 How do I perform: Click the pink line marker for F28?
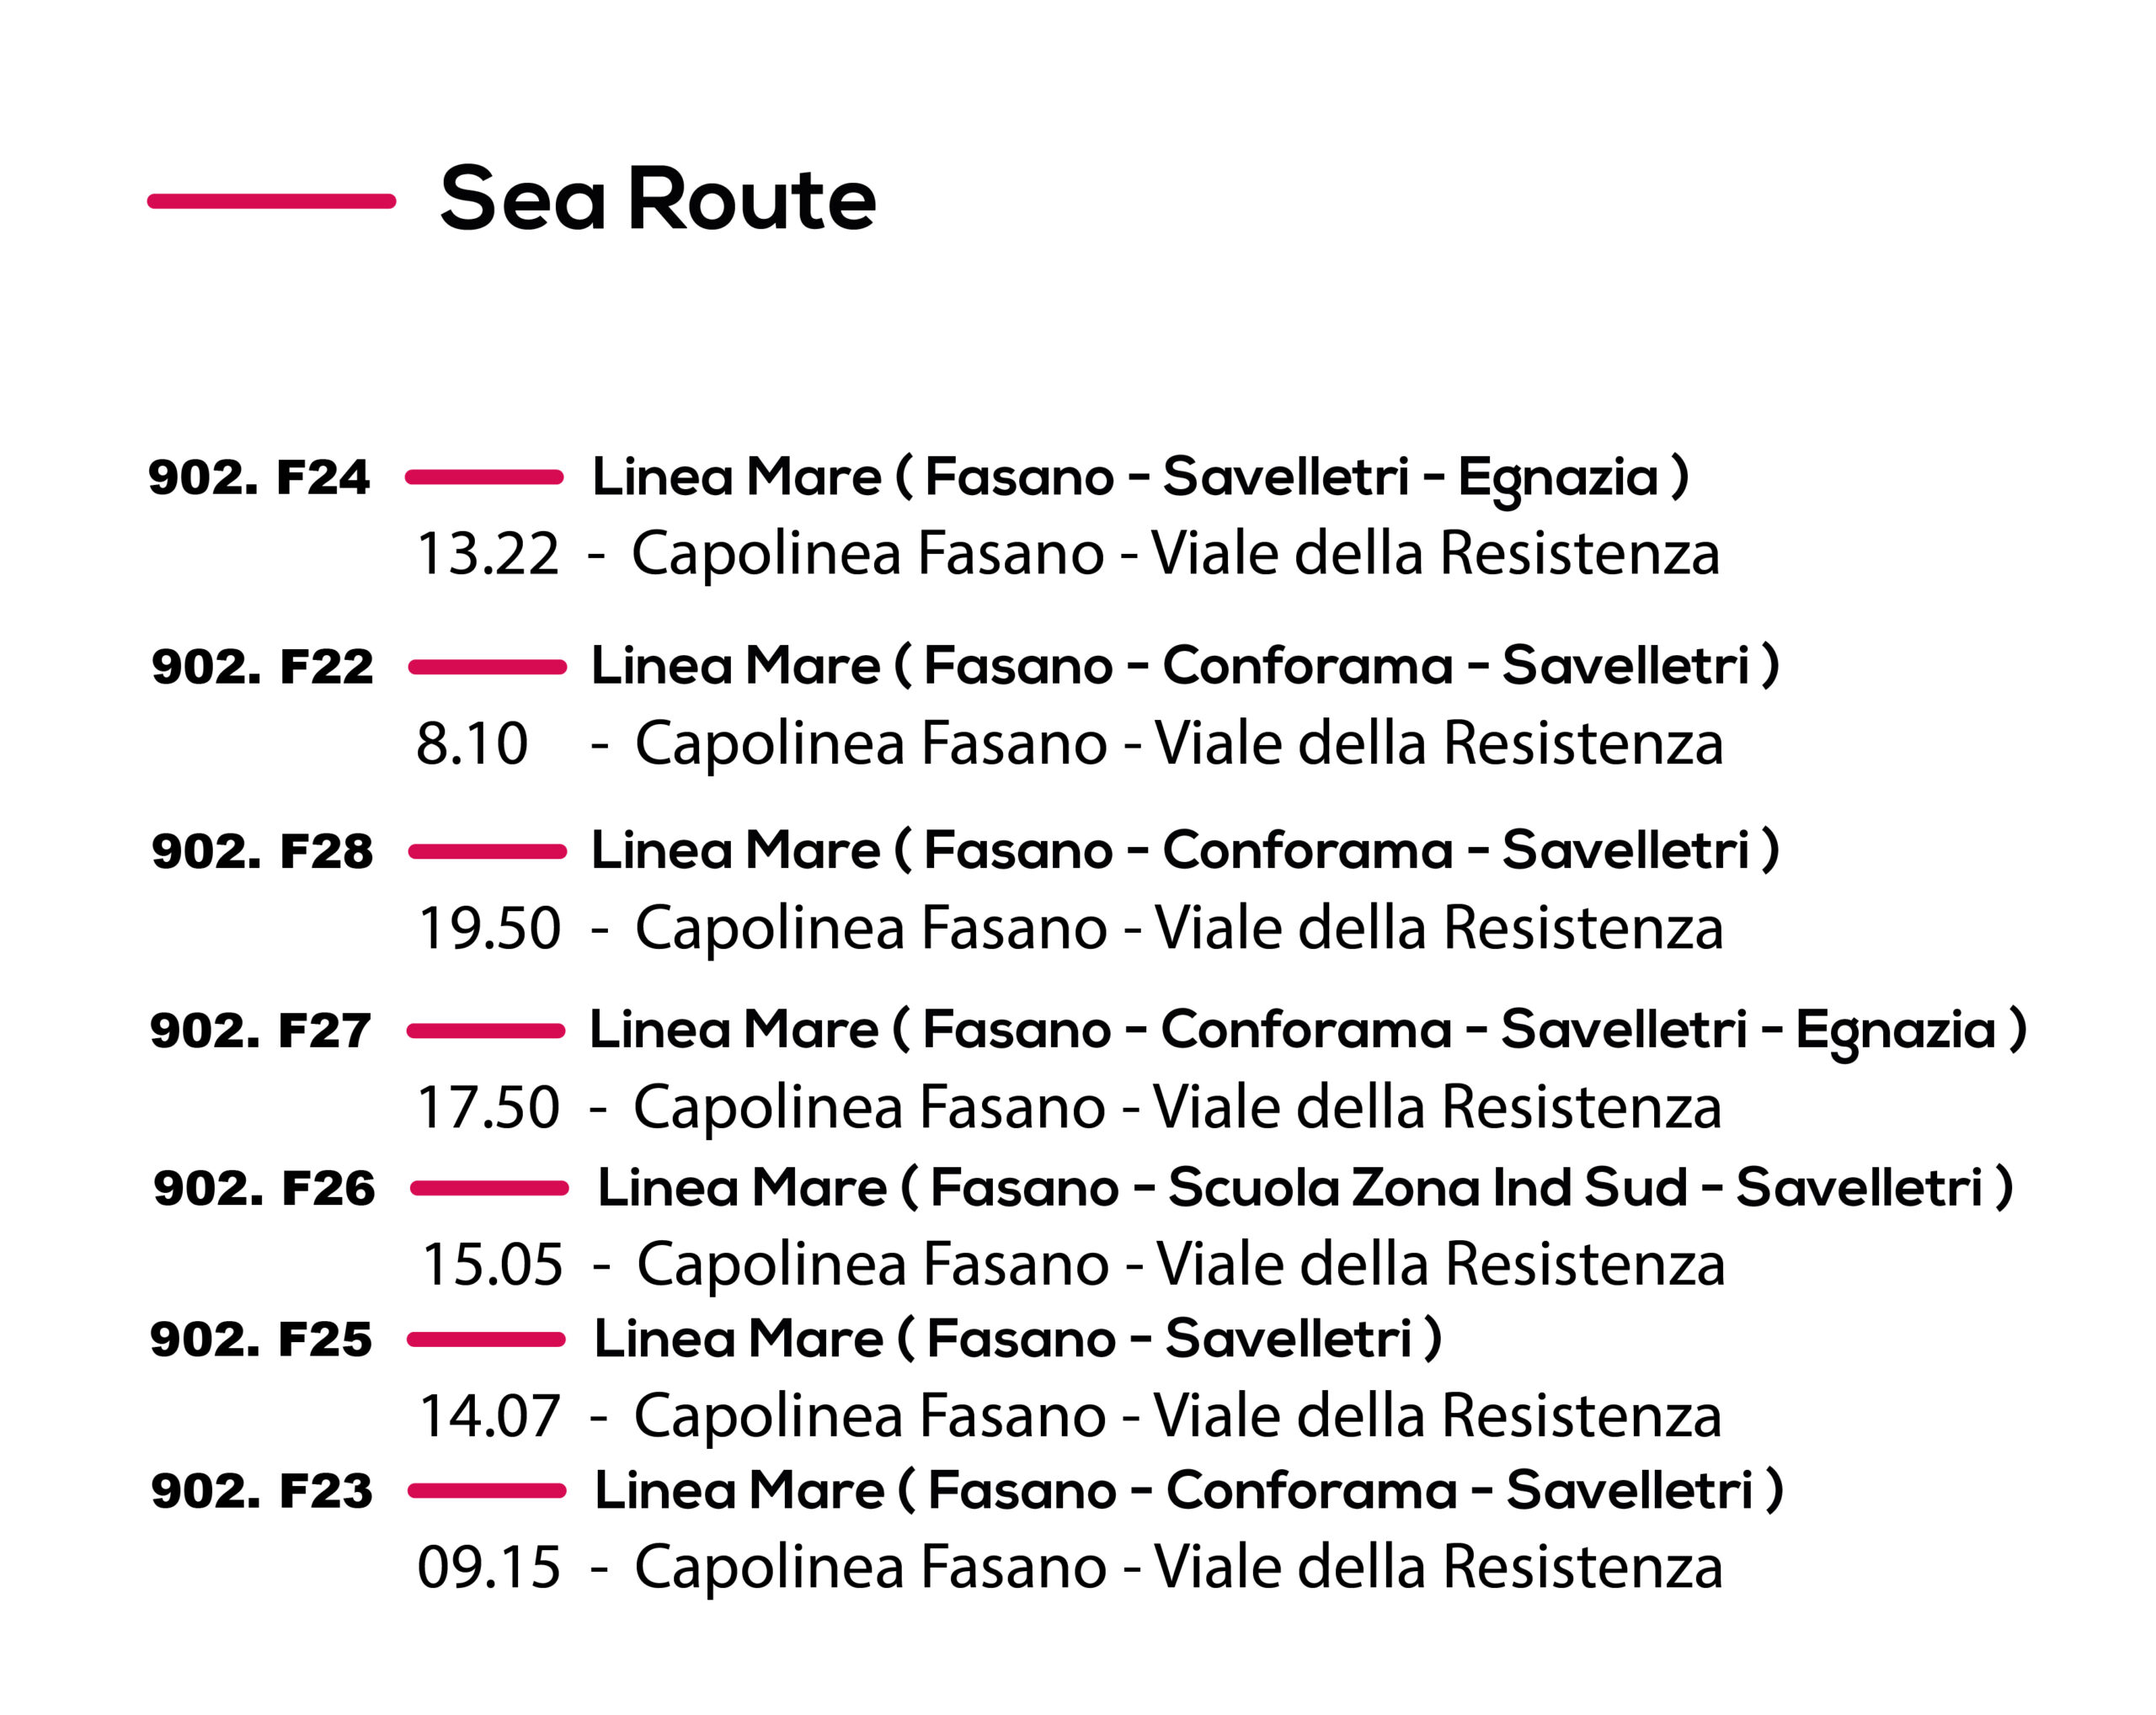(x=488, y=851)
